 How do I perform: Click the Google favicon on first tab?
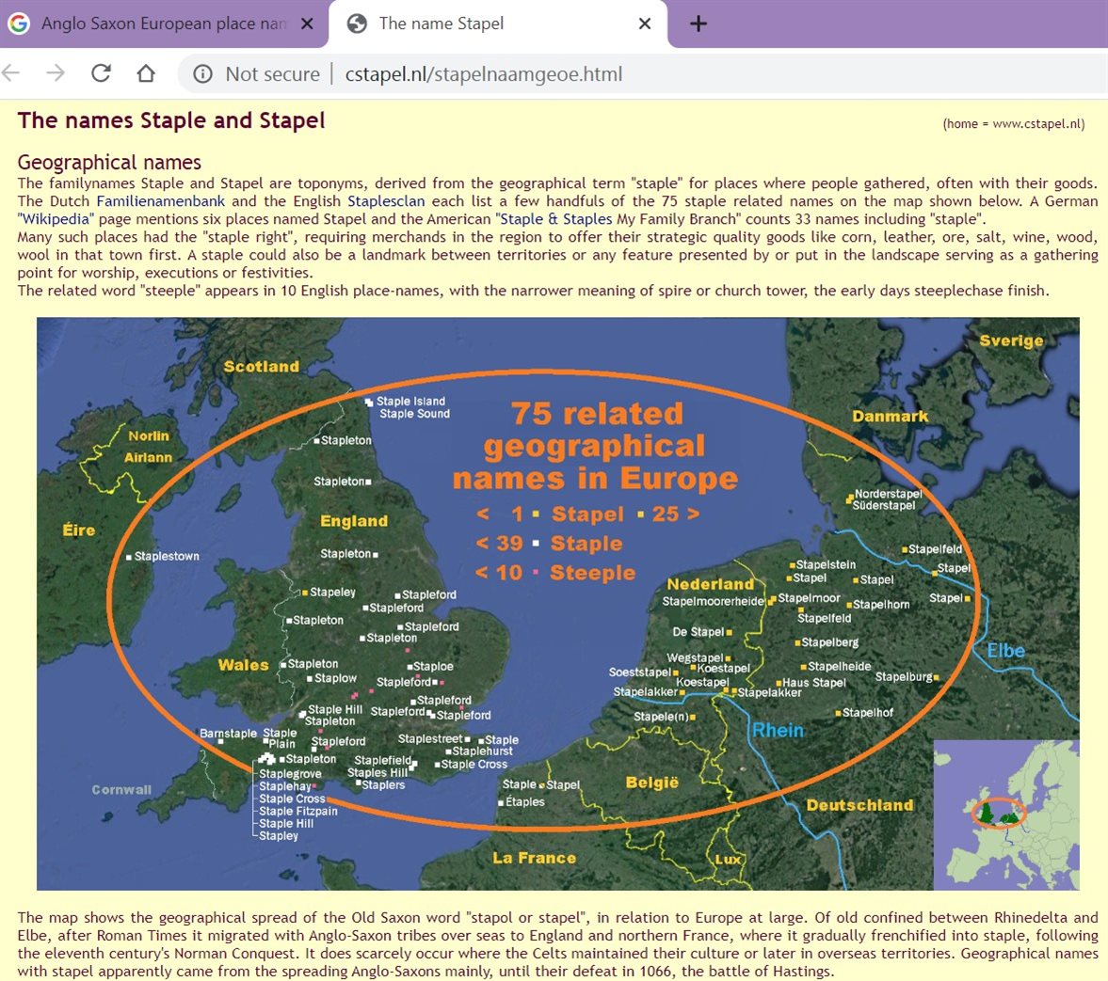pyautogui.click(x=19, y=24)
